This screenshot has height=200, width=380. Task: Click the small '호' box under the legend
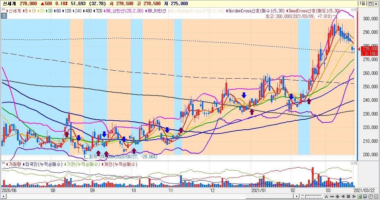click(4, 16)
